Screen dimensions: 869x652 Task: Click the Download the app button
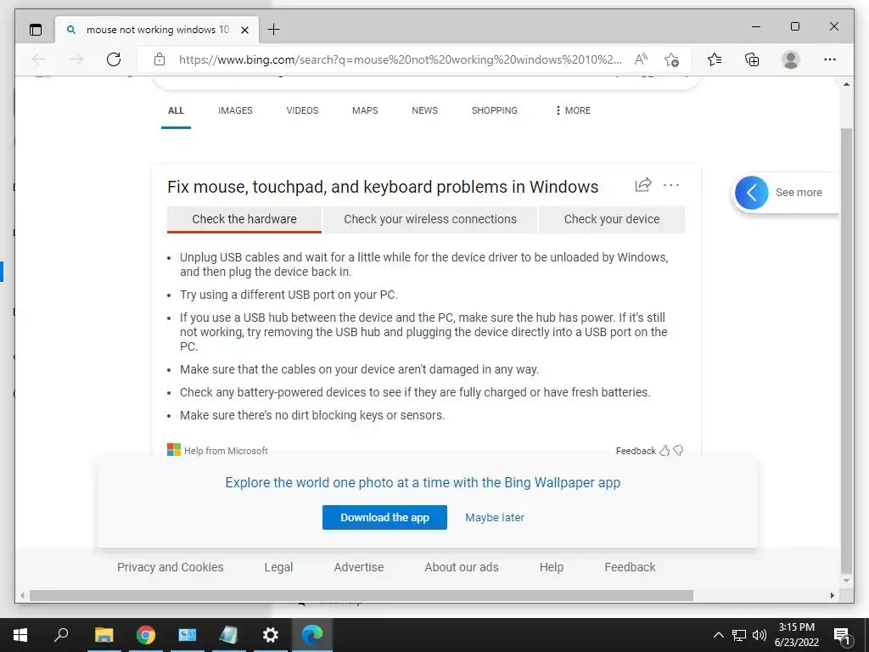384,517
